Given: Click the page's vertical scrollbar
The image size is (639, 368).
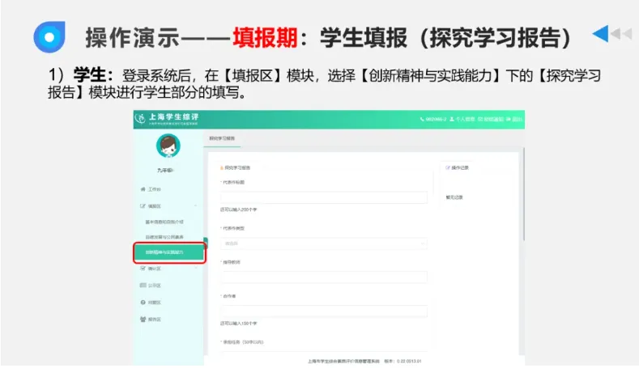Looking at the screenshot, I should tap(523, 195).
